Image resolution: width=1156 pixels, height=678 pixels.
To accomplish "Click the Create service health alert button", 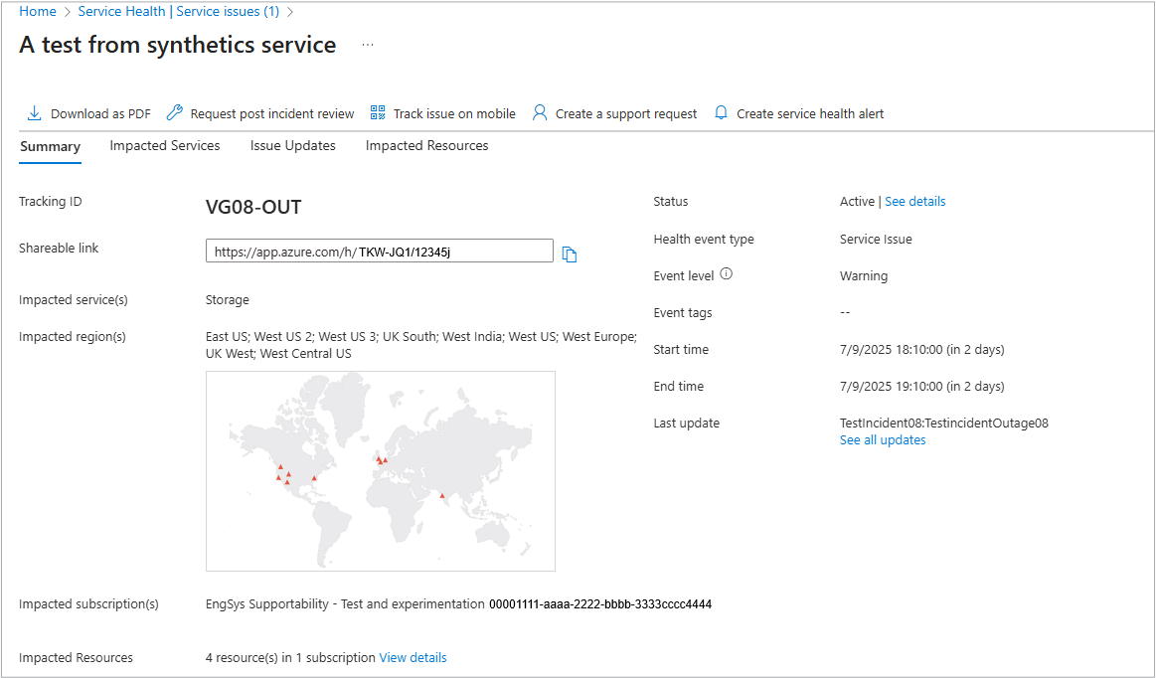I will tap(810, 114).
